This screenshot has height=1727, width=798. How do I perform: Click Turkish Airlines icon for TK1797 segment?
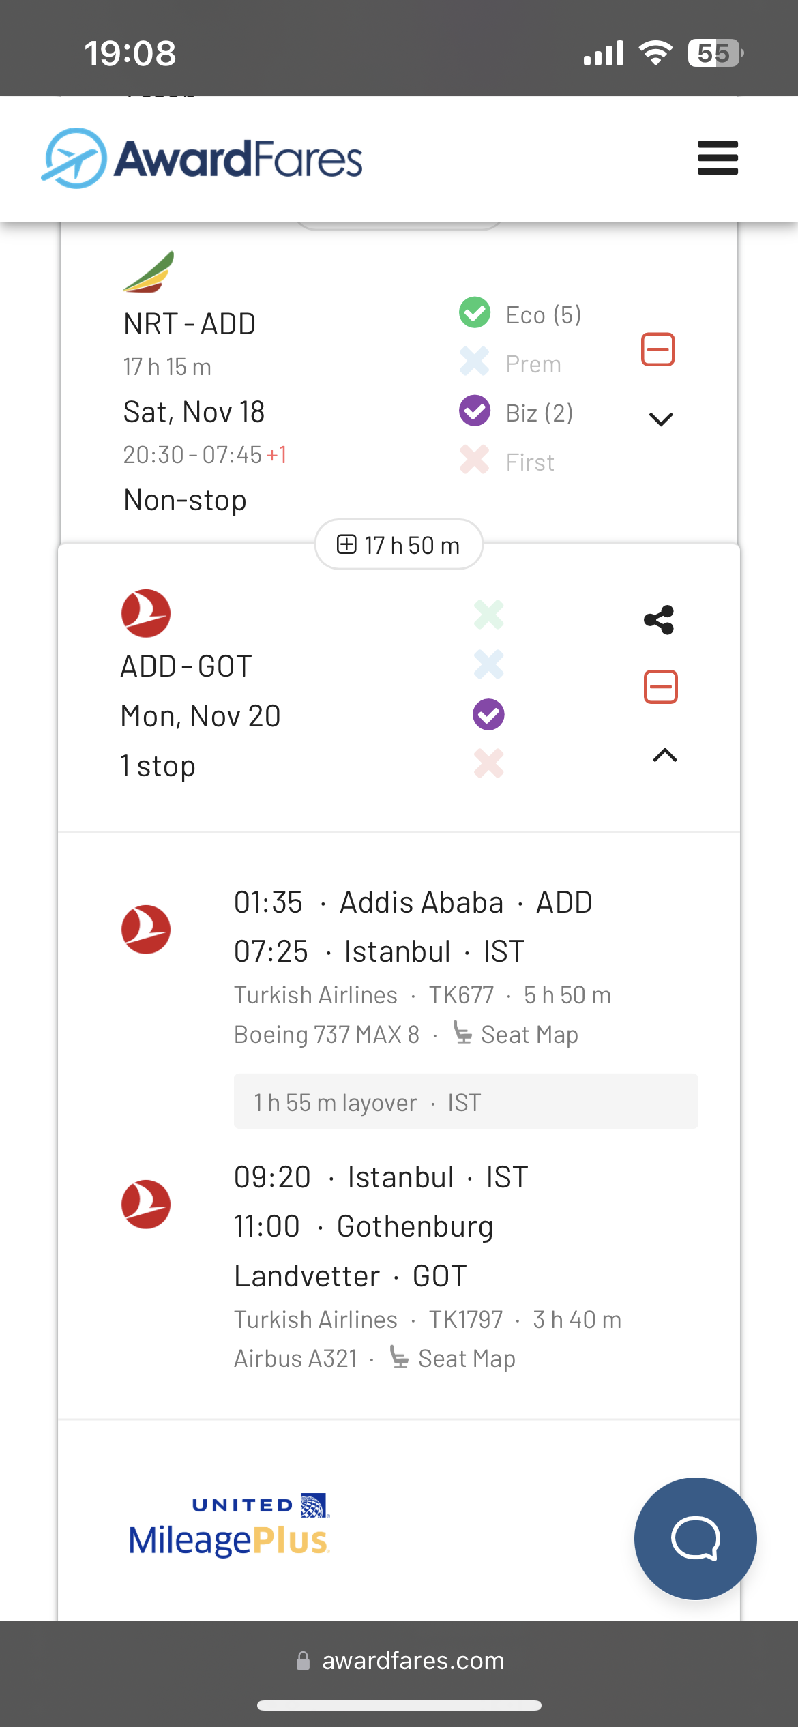(x=146, y=1205)
